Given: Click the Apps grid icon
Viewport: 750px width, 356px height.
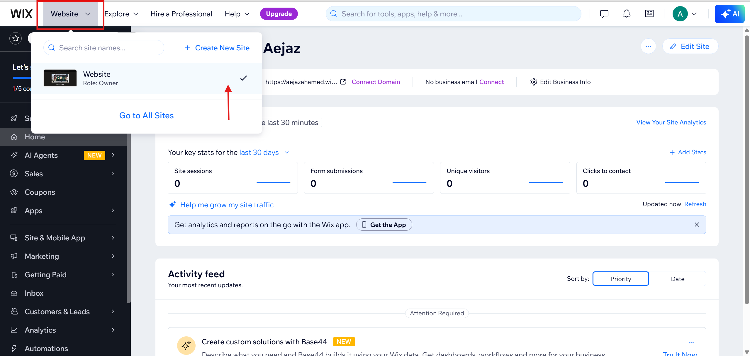Looking at the screenshot, I should click(x=14, y=210).
